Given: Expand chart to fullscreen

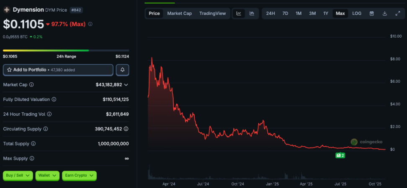Looking at the screenshot, I should (x=397, y=13).
